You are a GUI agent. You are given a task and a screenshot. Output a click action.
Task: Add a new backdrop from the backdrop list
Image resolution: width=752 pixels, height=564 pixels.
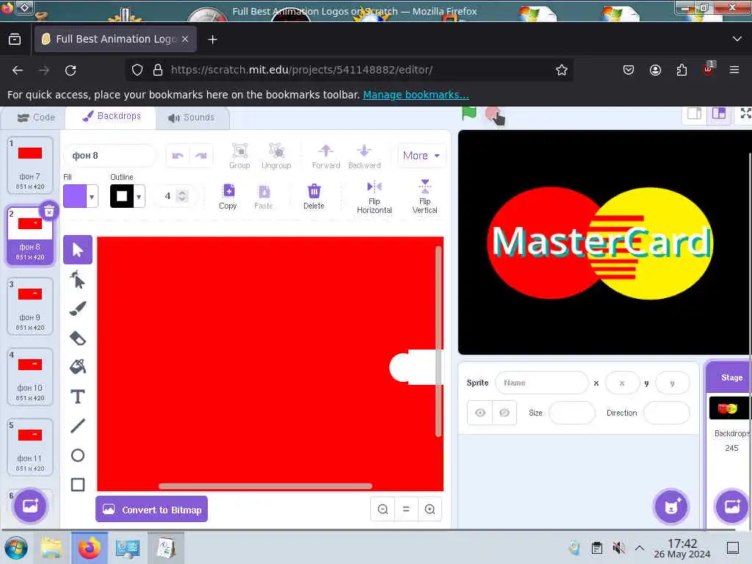(x=30, y=505)
